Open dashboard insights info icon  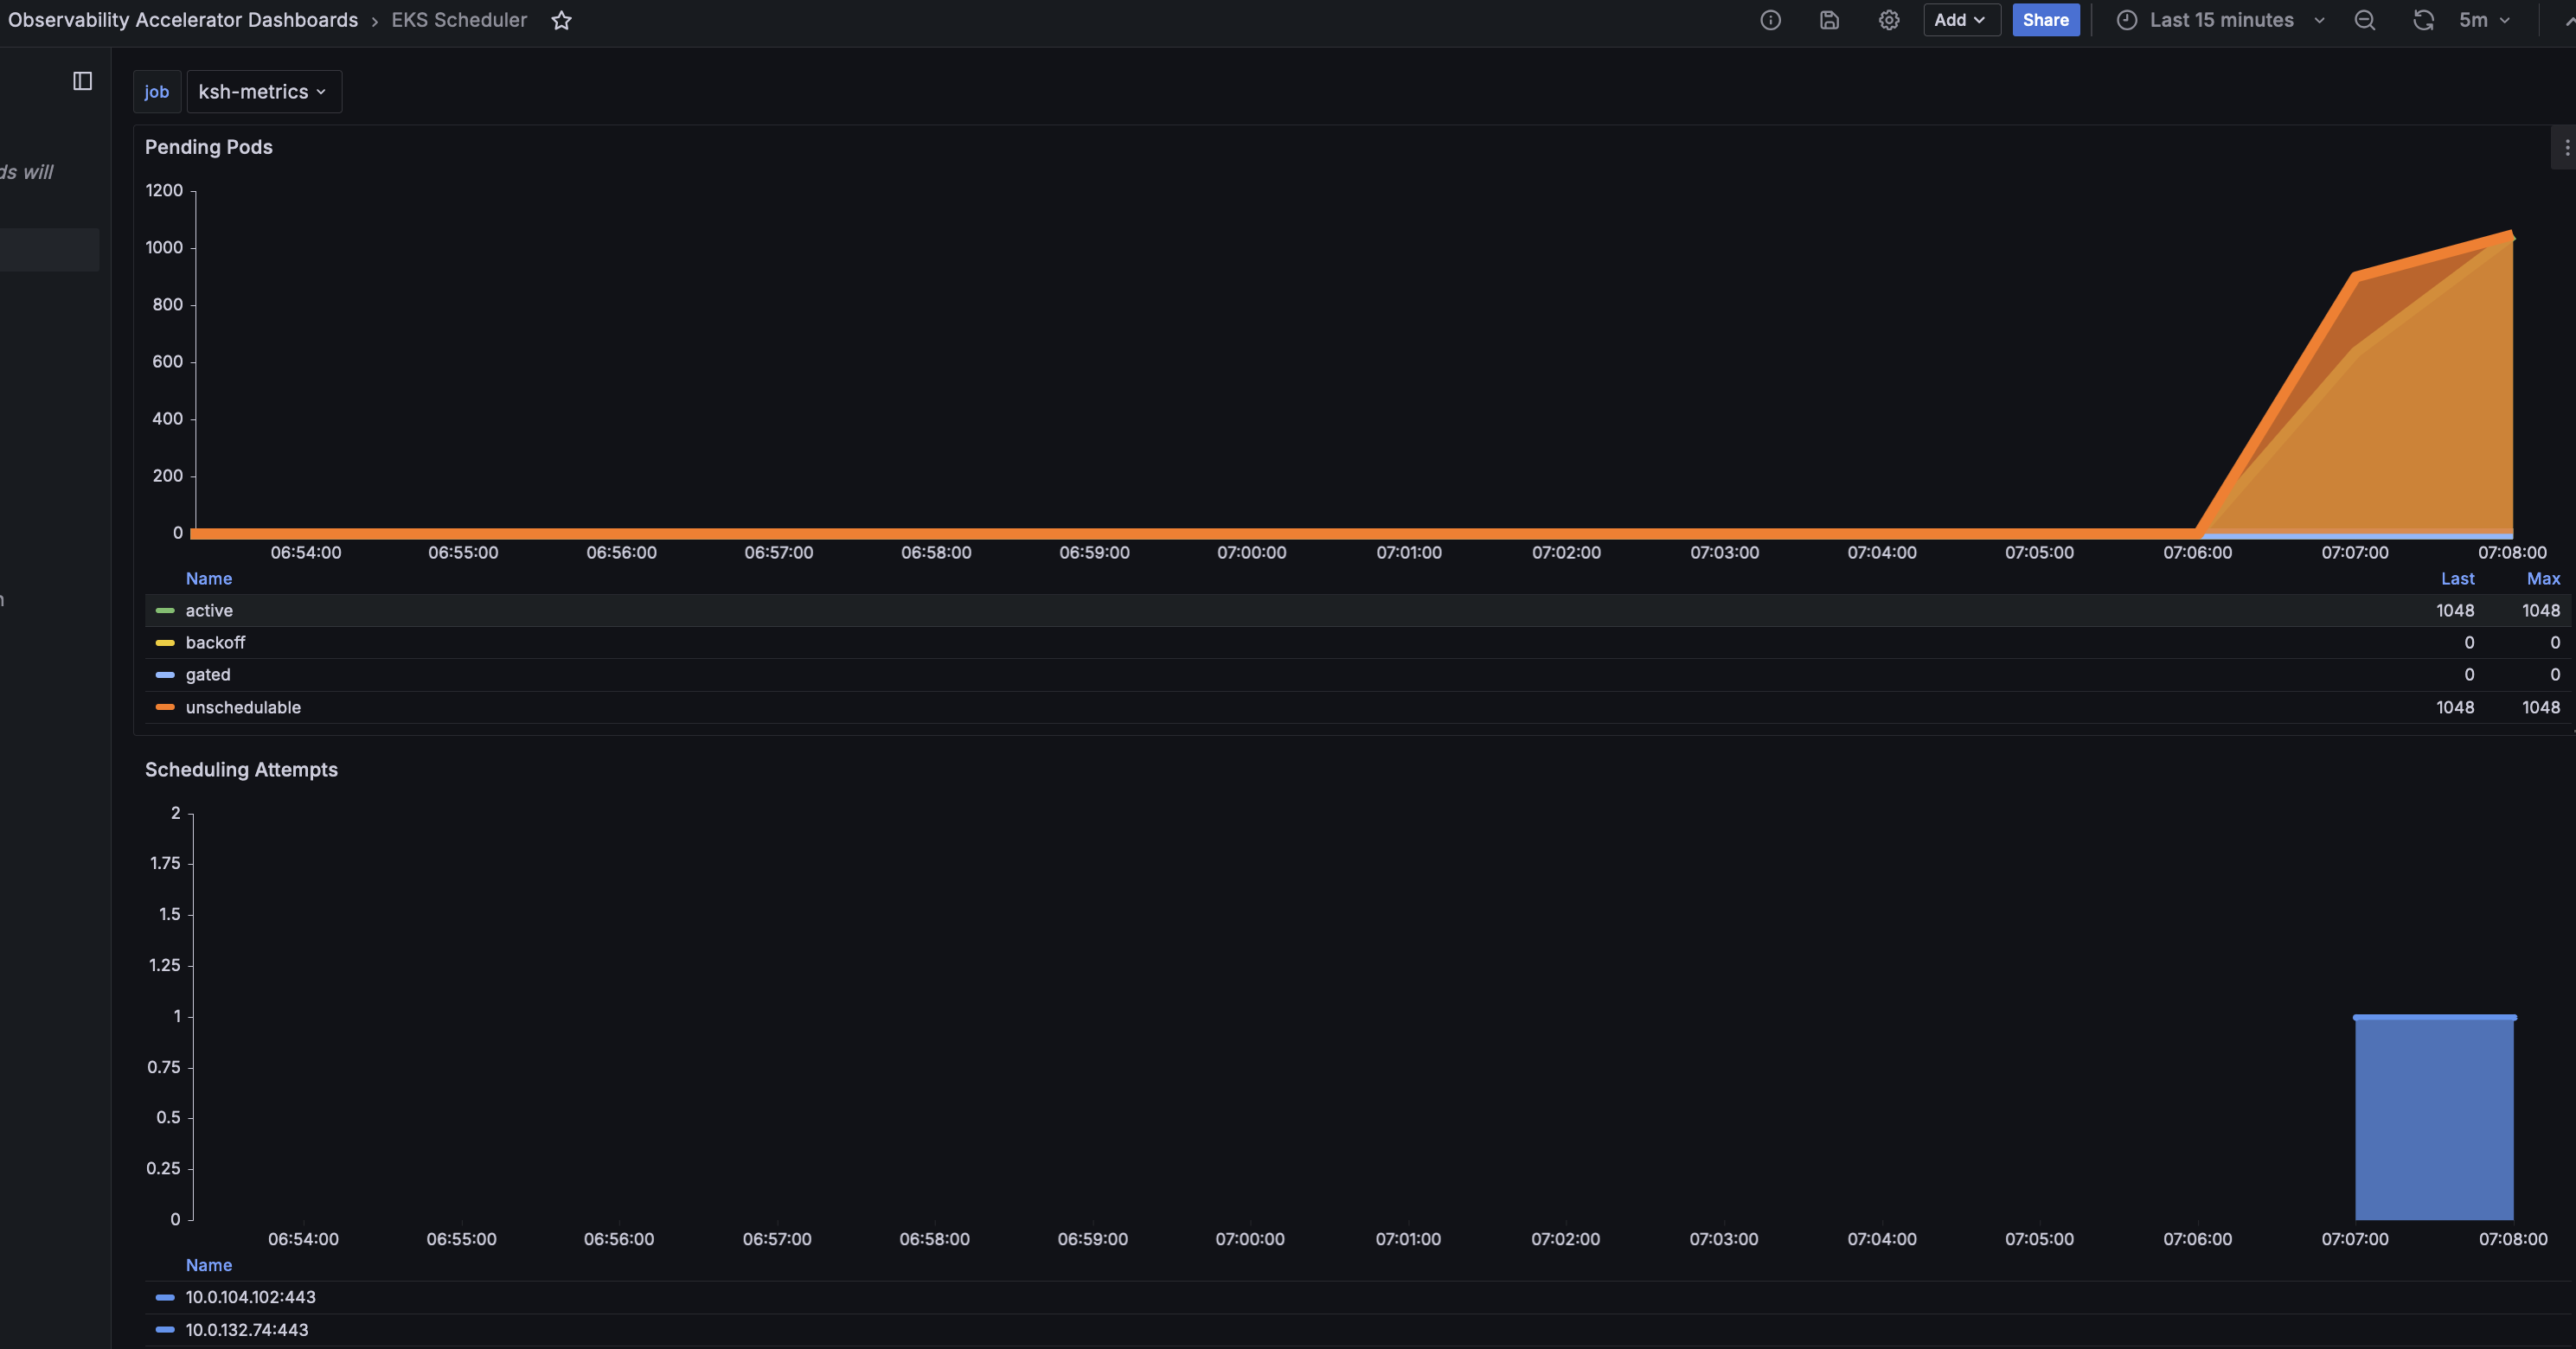[x=1770, y=20]
